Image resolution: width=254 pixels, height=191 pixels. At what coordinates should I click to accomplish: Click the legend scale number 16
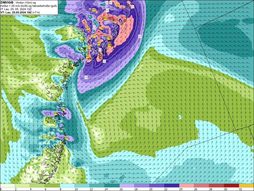coord(121,189)
